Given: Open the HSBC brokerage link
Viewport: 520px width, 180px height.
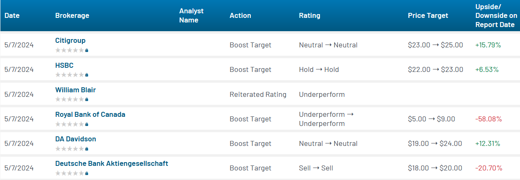Looking at the screenshot, I should coord(64,65).
